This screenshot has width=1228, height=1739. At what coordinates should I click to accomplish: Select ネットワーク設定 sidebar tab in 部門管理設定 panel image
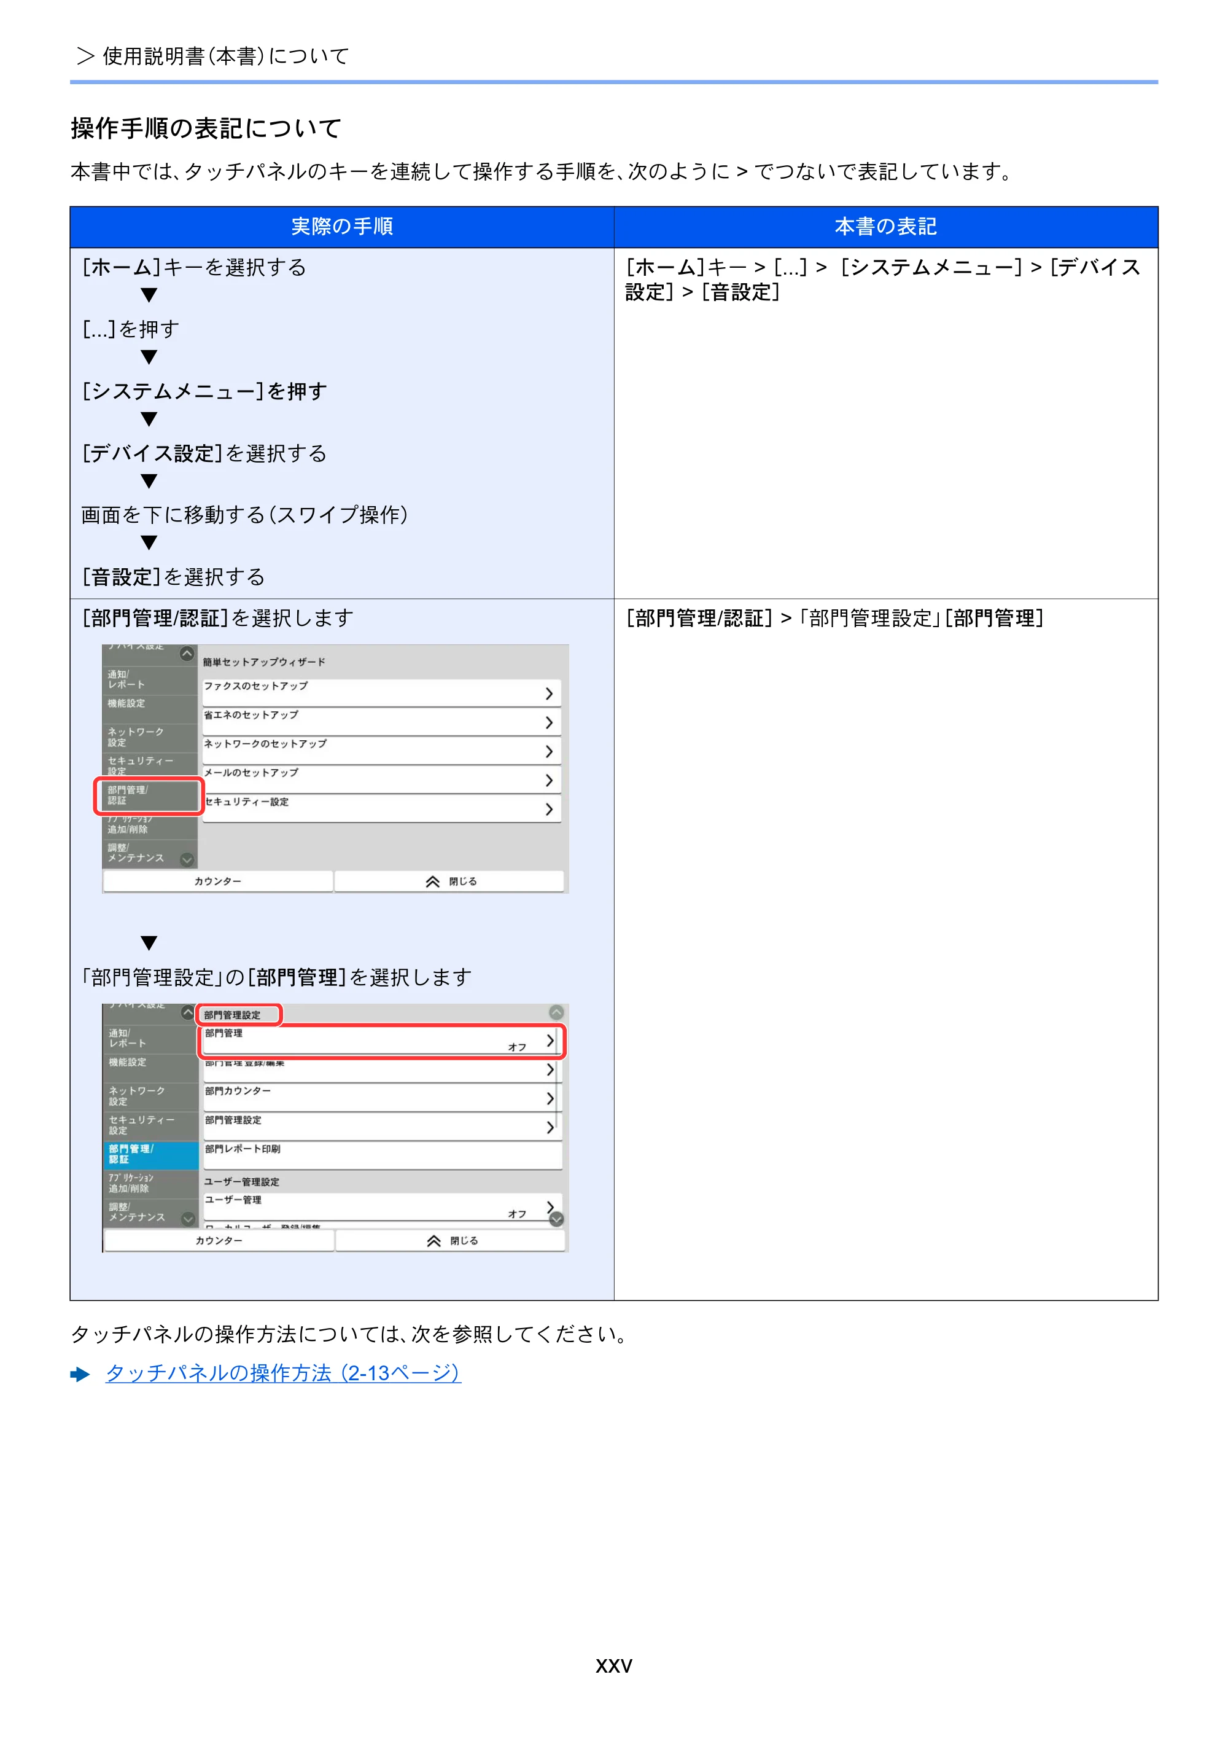point(152,1096)
